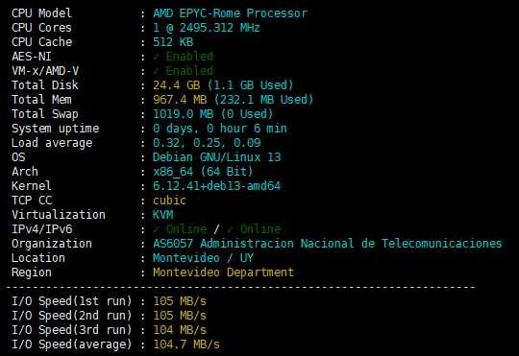Click the CPU Cache label
This screenshot has width=519, height=356.
pyautogui.click(x=41, y=42)
